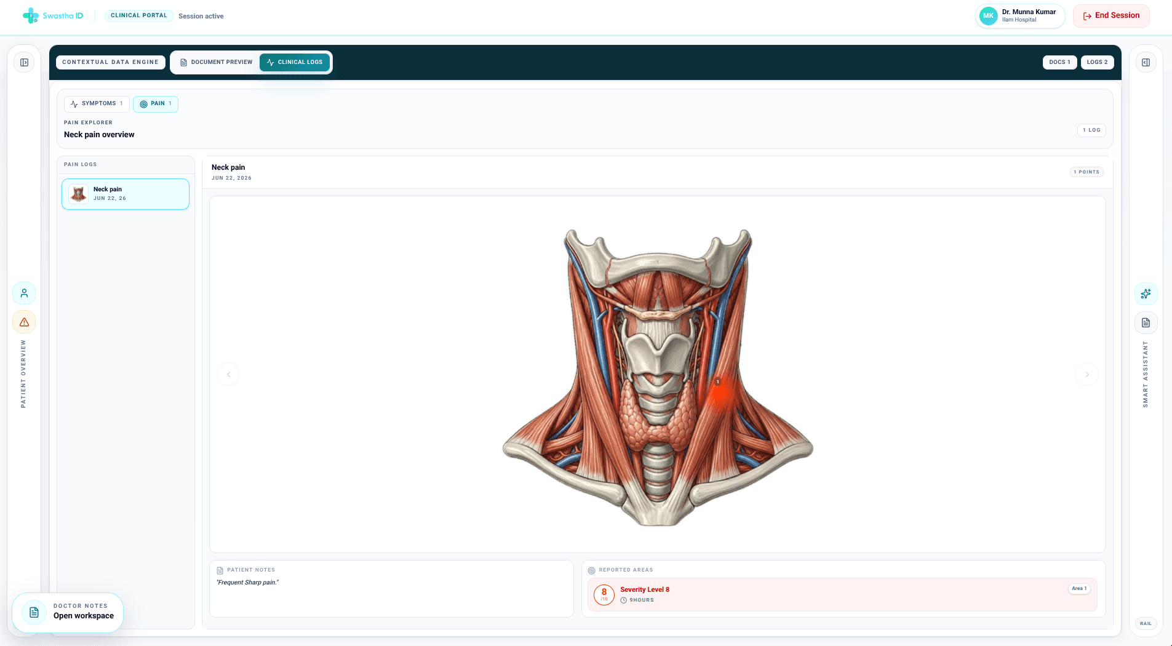Open the doctor notes workspace

pyautogui.click(x=68, y=612)
